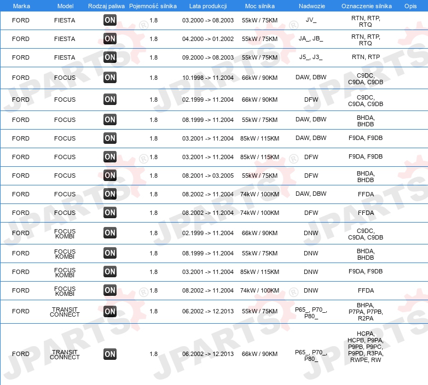Click the JV_ body code cell
Image resolution: width=428 pixels, height=385 pixels.
[311, 20]
